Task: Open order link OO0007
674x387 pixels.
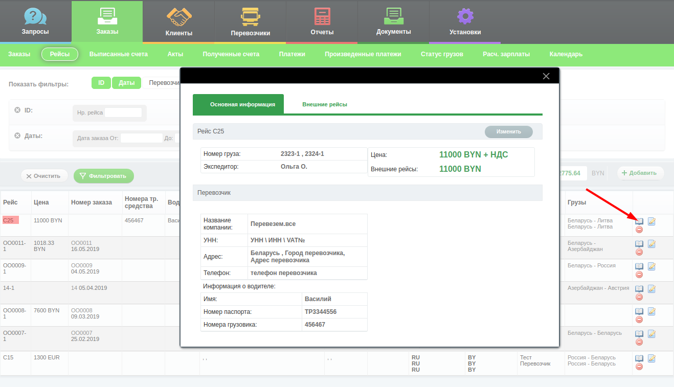Action: pos(82,333)
